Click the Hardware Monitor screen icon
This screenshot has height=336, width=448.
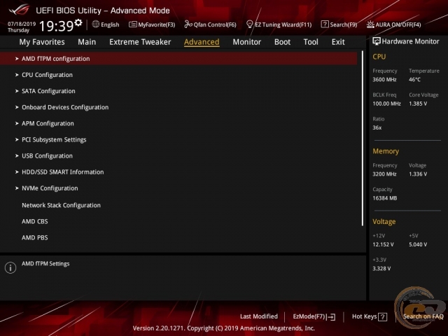[x=377, y=41]
